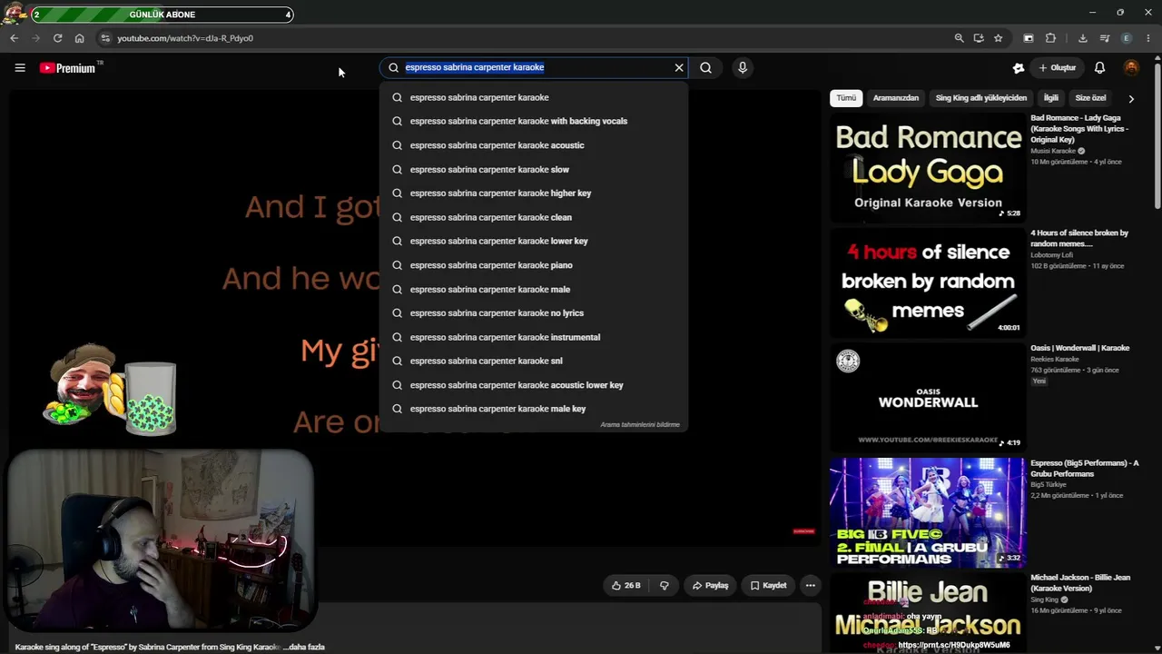The width and height of the screenshot is (1162, 654).
Task: Open the picture-in-picture extension icon
Action: (1029, 38)
